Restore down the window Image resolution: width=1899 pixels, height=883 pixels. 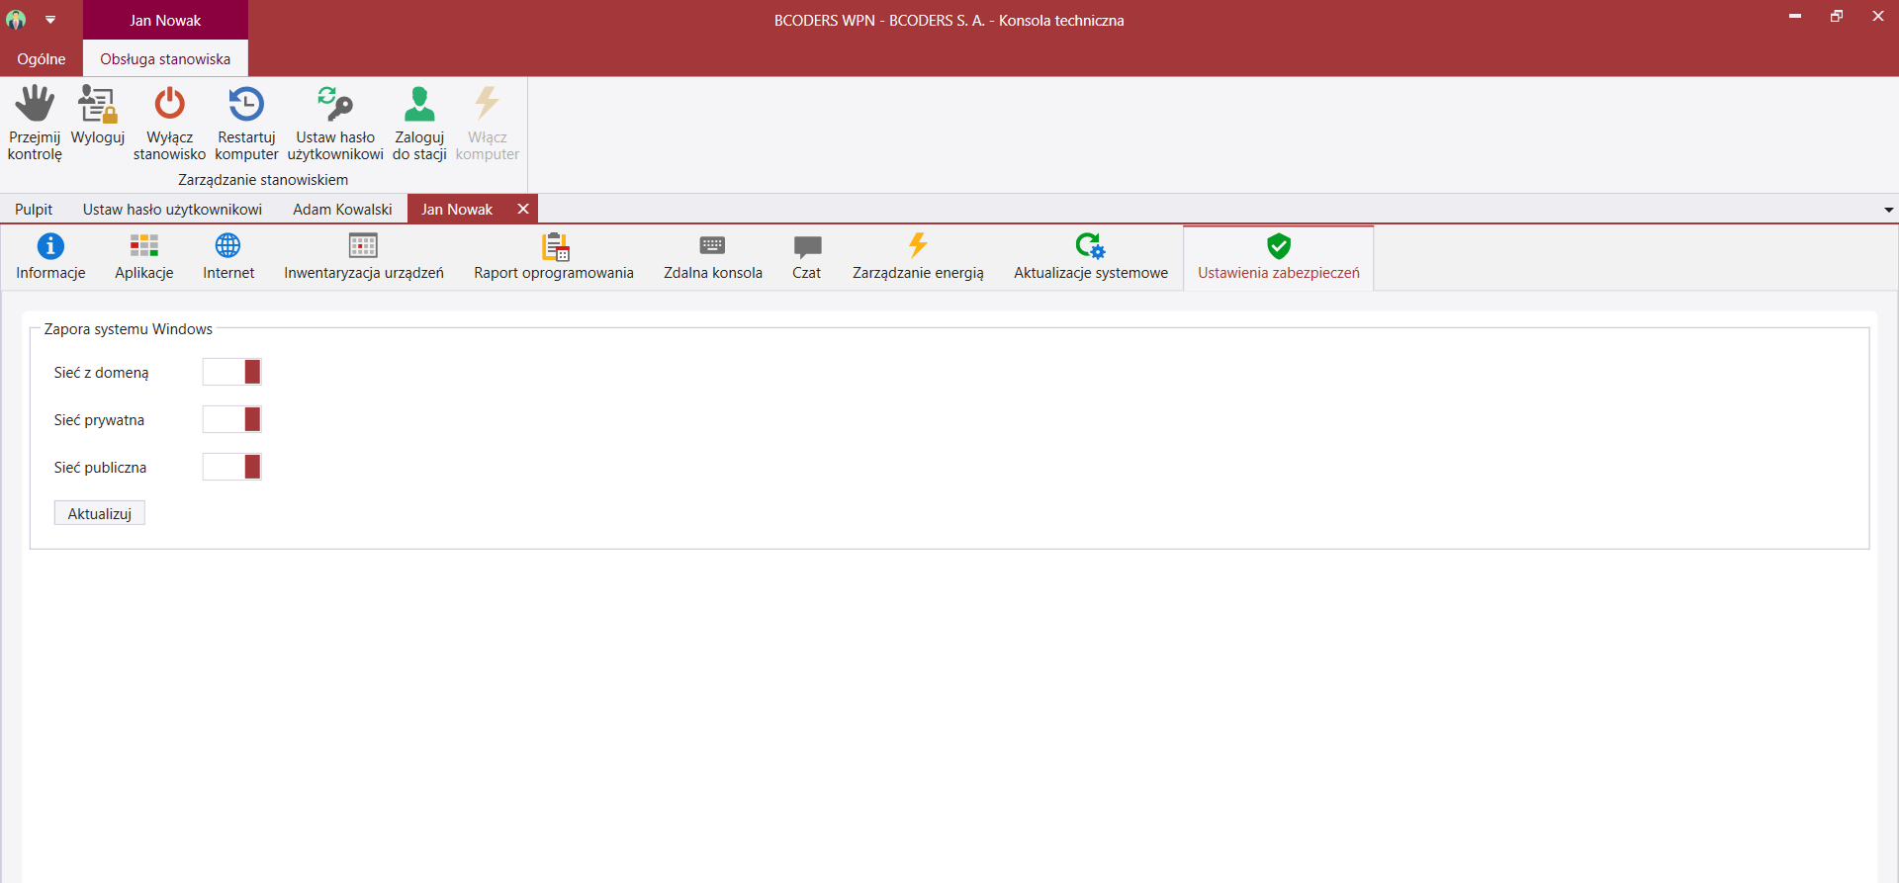(x=1837, y=17)
